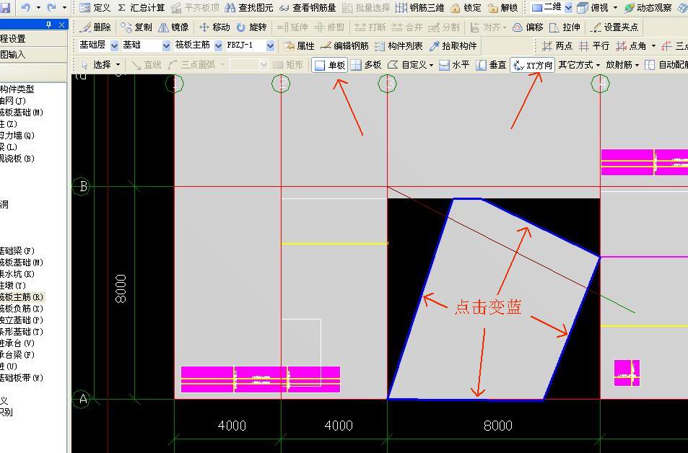
Task: Click 点角 point-angle axis tool
Action: [x=631, y=45]
